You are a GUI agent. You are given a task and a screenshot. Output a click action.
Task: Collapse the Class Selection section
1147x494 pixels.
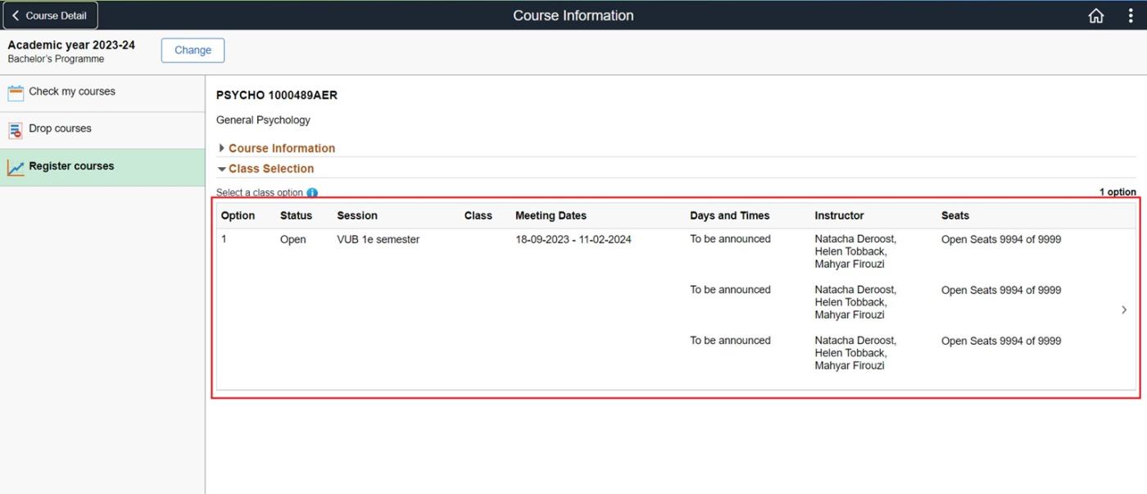[270, 169]
